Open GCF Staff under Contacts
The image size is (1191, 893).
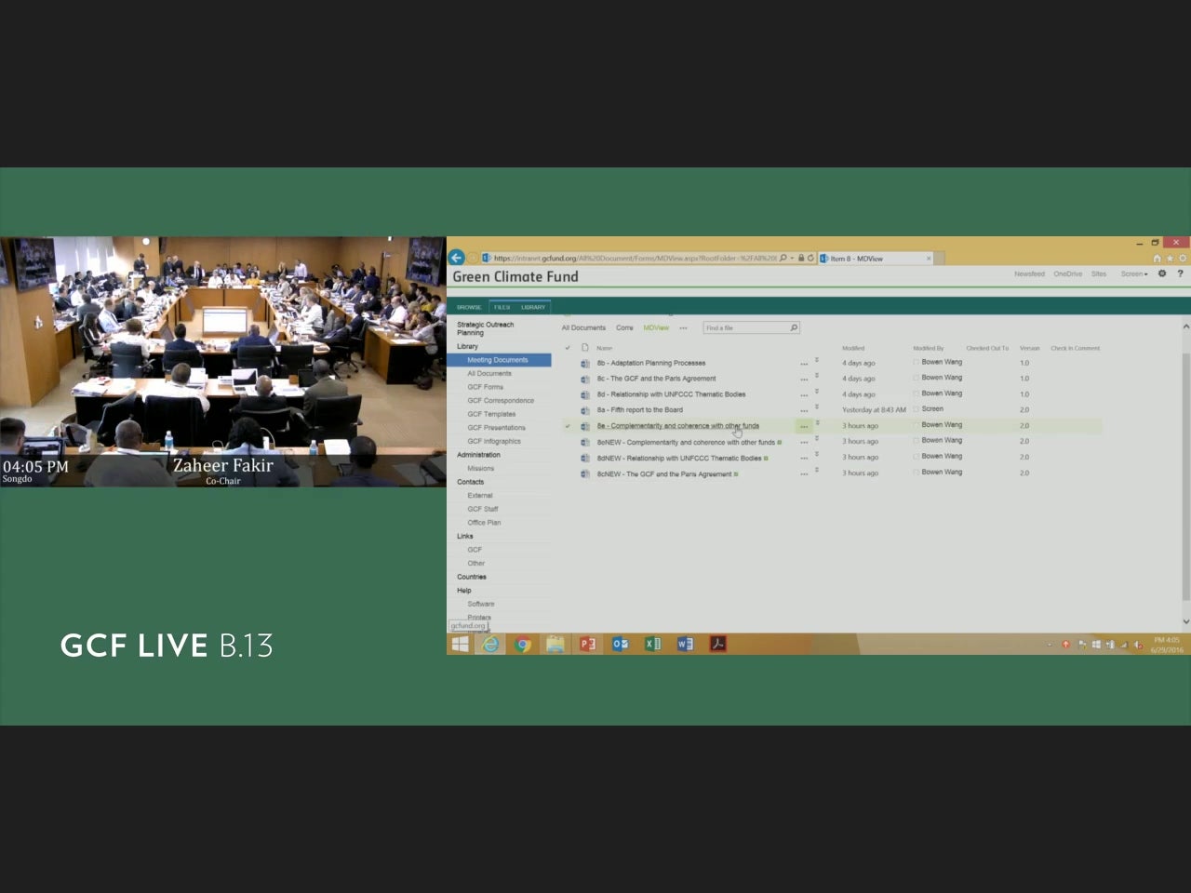[x=483, y=509]
